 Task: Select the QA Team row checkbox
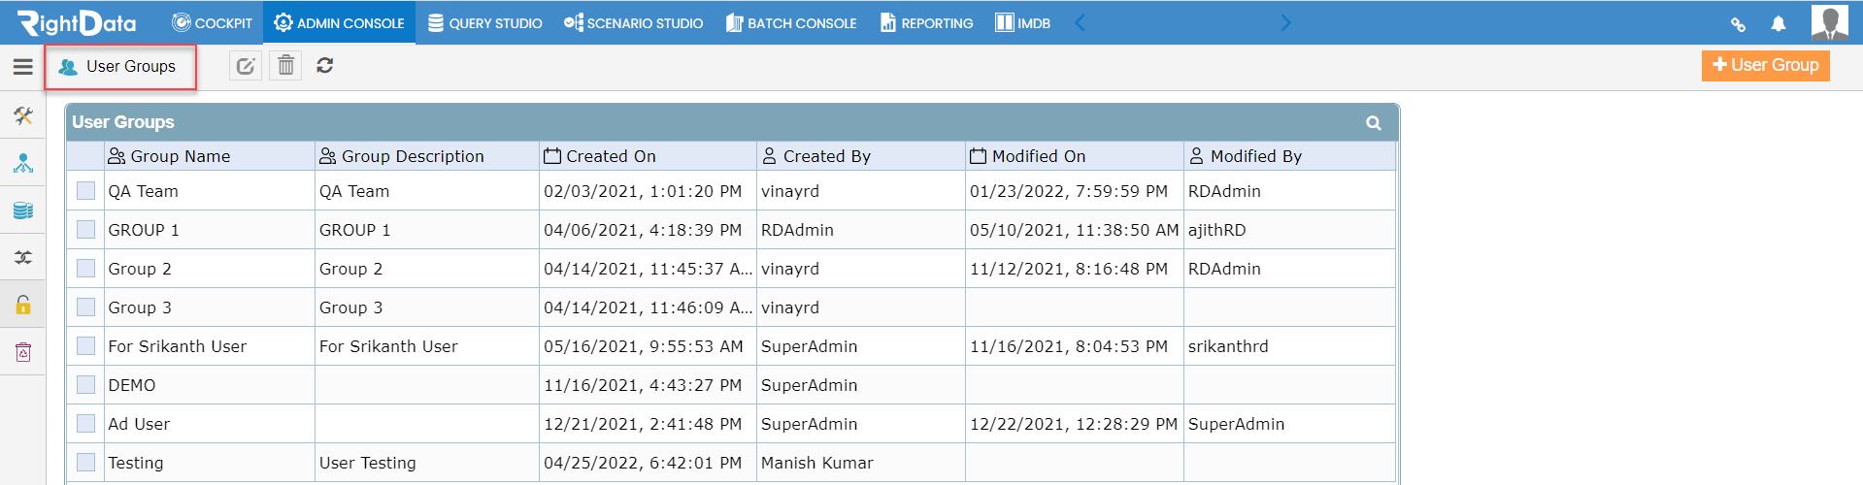coord(85,191)
